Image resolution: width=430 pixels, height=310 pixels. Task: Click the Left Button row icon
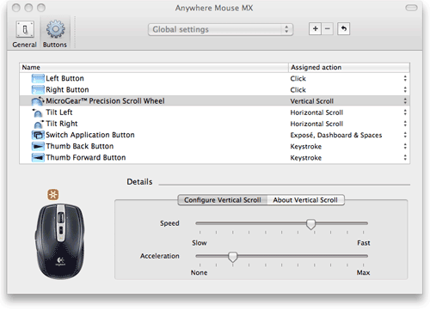tap(38, 78)
